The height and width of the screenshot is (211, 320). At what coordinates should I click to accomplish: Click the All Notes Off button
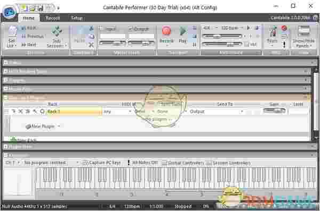[142, 163]
